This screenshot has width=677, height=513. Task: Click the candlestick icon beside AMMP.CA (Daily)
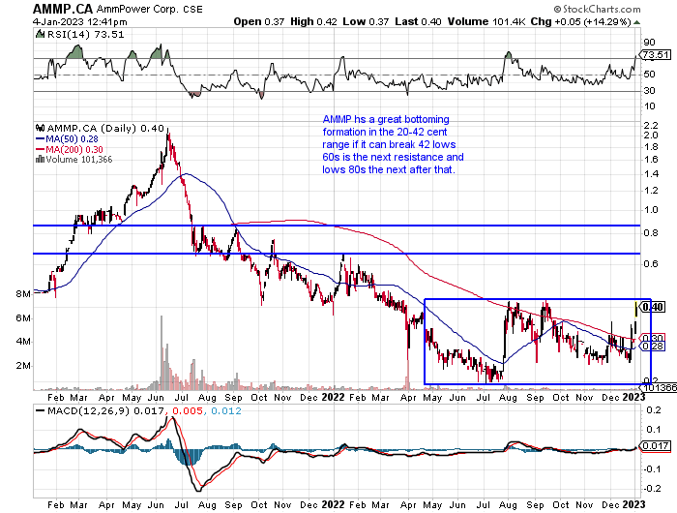click(41, 128)
